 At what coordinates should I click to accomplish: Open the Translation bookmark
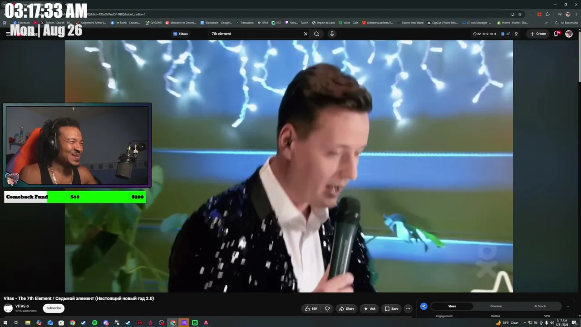245,23
